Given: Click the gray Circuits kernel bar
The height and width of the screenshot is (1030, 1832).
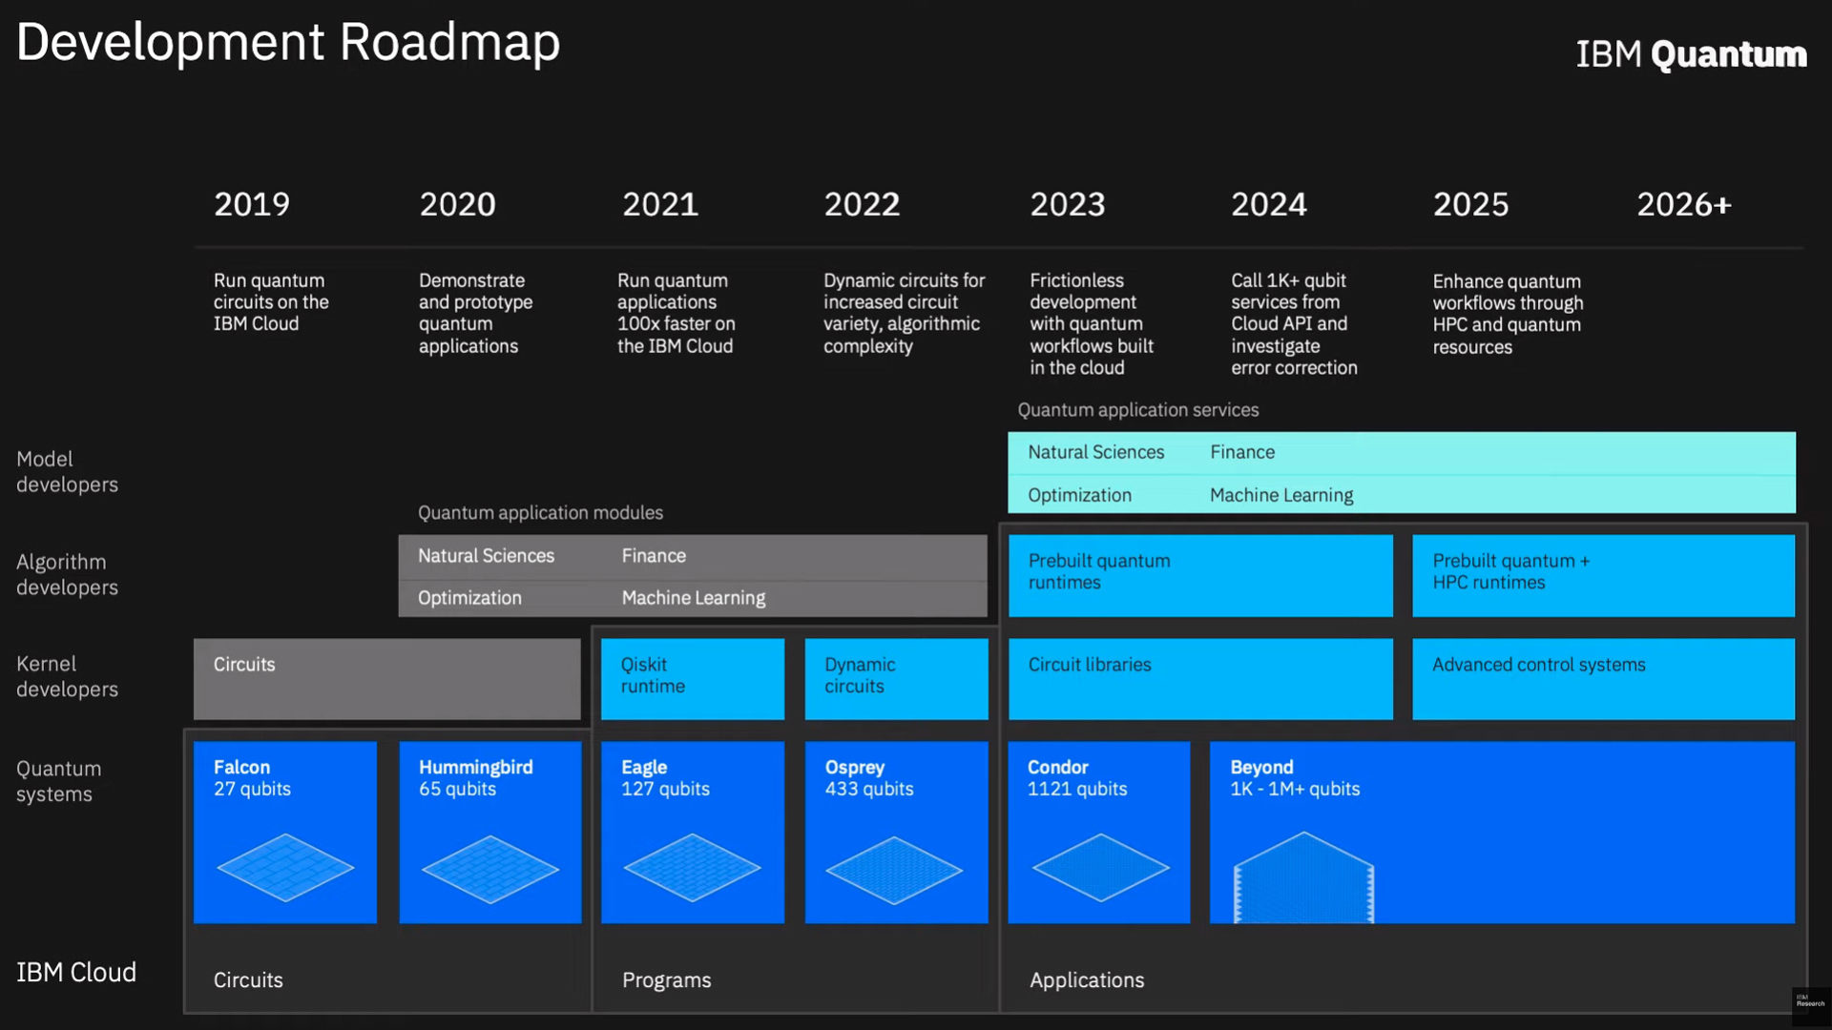Looking at the screenshot, I should pos(386,678).
